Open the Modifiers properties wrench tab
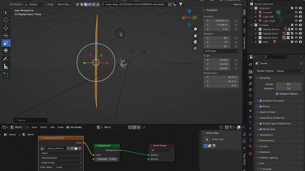The width and height of the screenshot is (305, 171). click(250, 116)
